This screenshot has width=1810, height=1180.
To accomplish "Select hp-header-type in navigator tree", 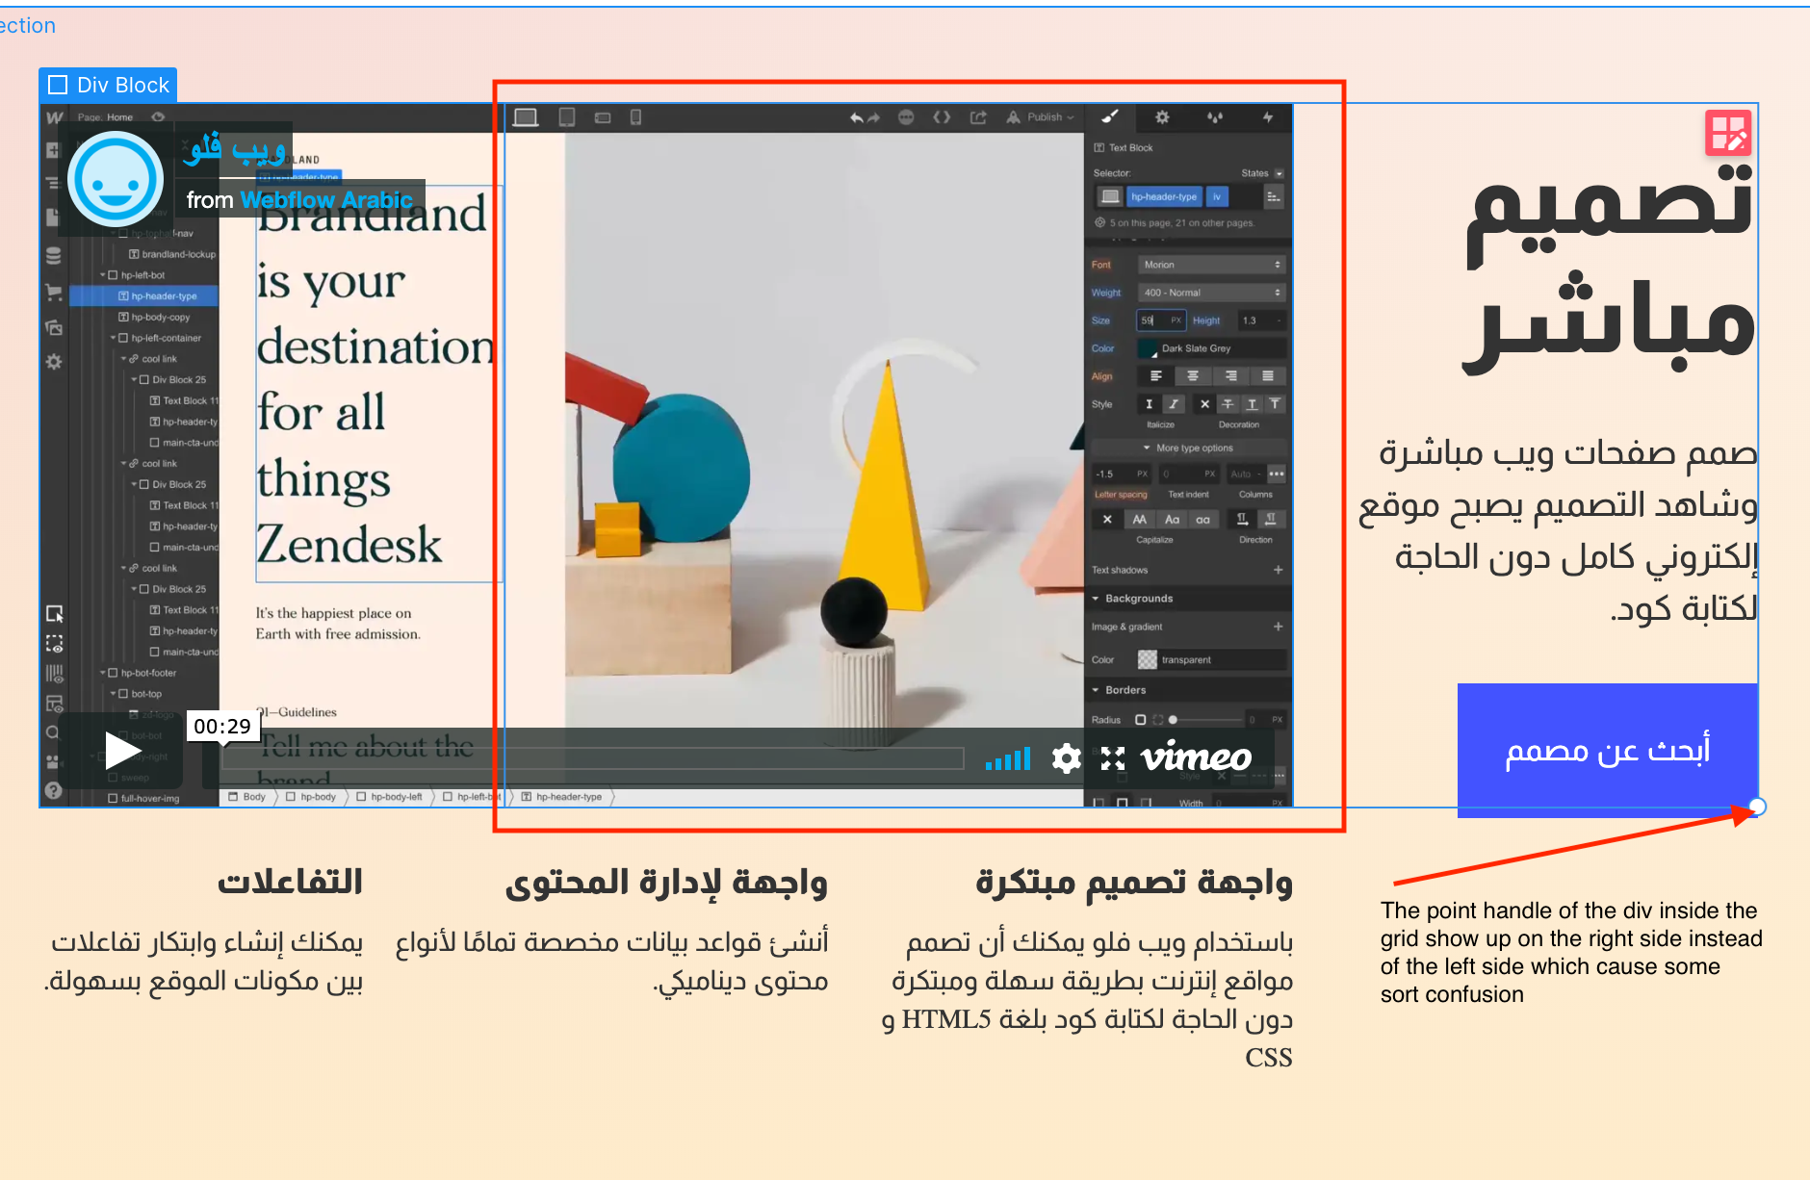I will point(143,296).
